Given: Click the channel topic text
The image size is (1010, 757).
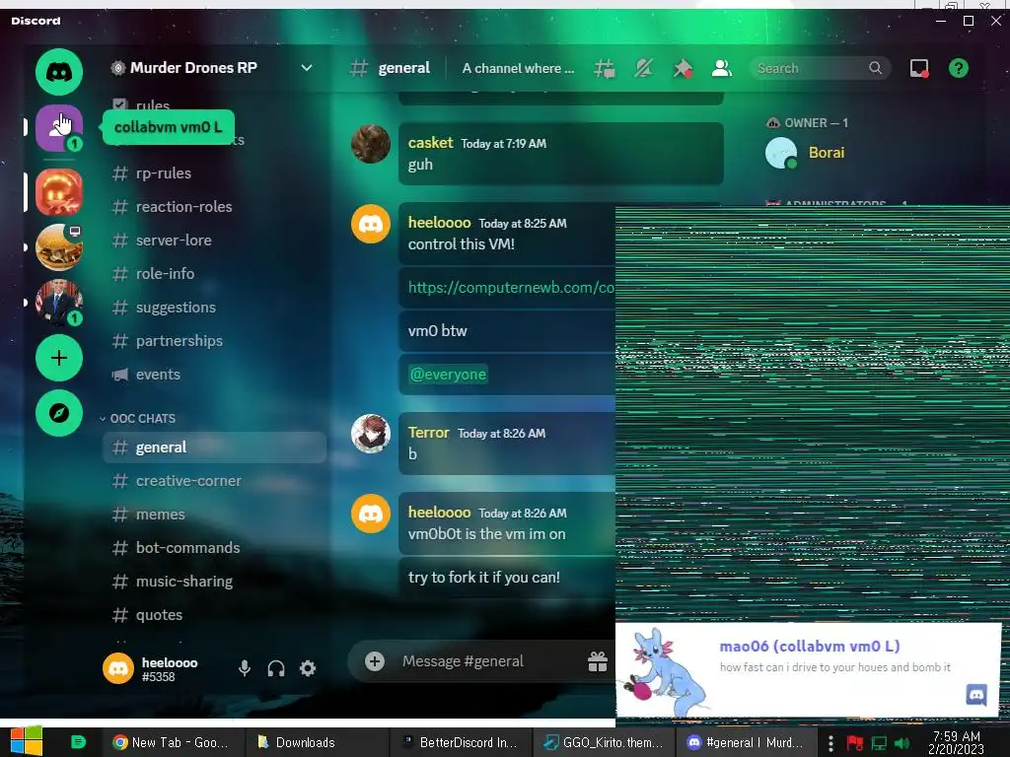Looking at the screenshot, I should click(518, 68).
